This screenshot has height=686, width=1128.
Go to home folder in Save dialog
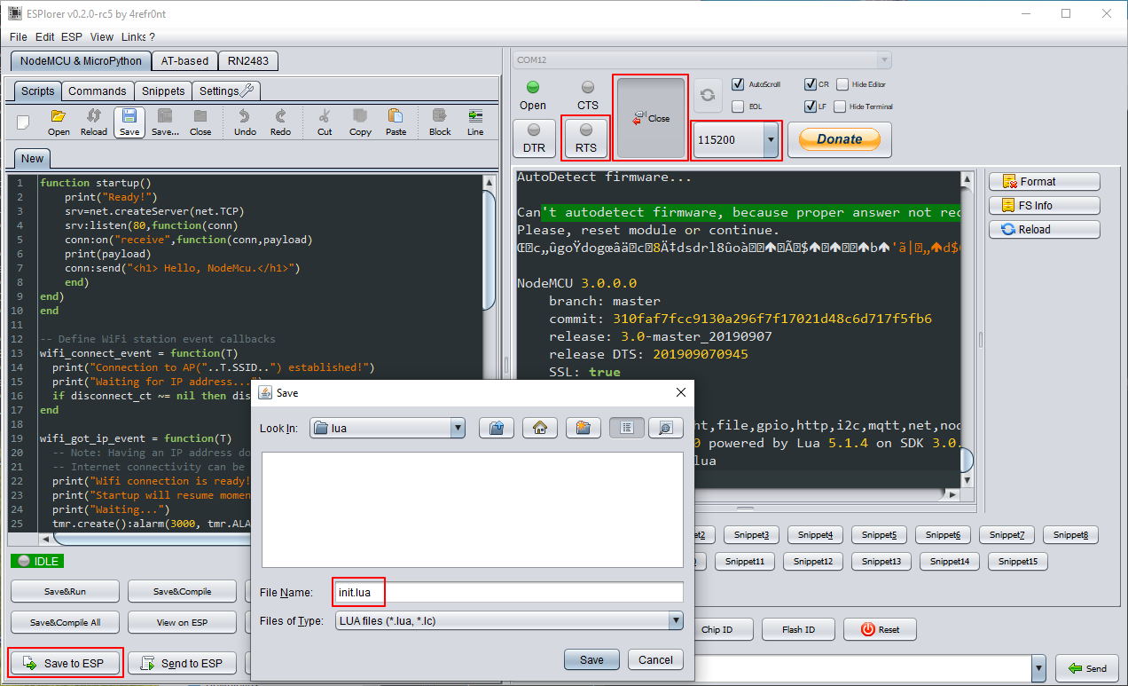click(x=539, y=428)
